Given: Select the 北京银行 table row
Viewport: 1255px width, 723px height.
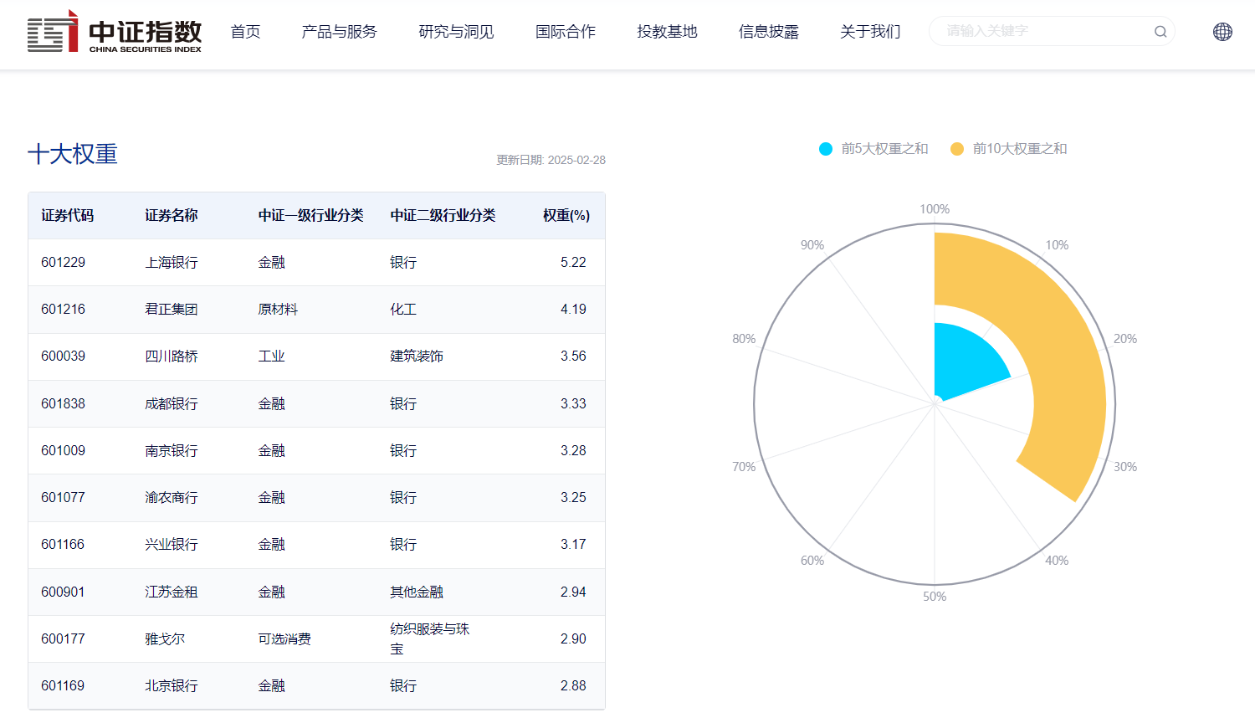Looking at the screenshot, I should (x=316, y=685).
